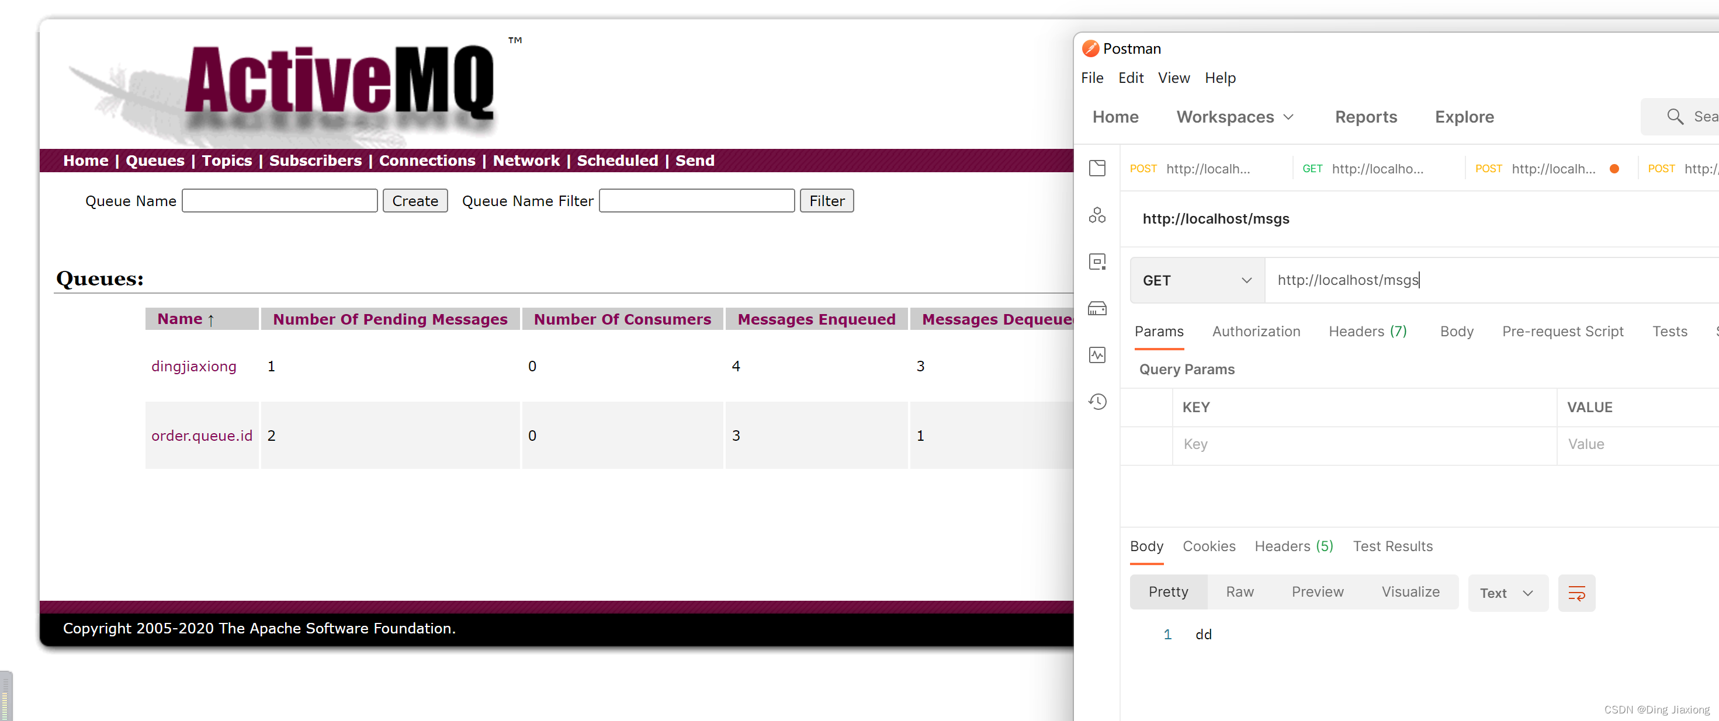Open Topics link in ActiveMQ nav bar

227,161
